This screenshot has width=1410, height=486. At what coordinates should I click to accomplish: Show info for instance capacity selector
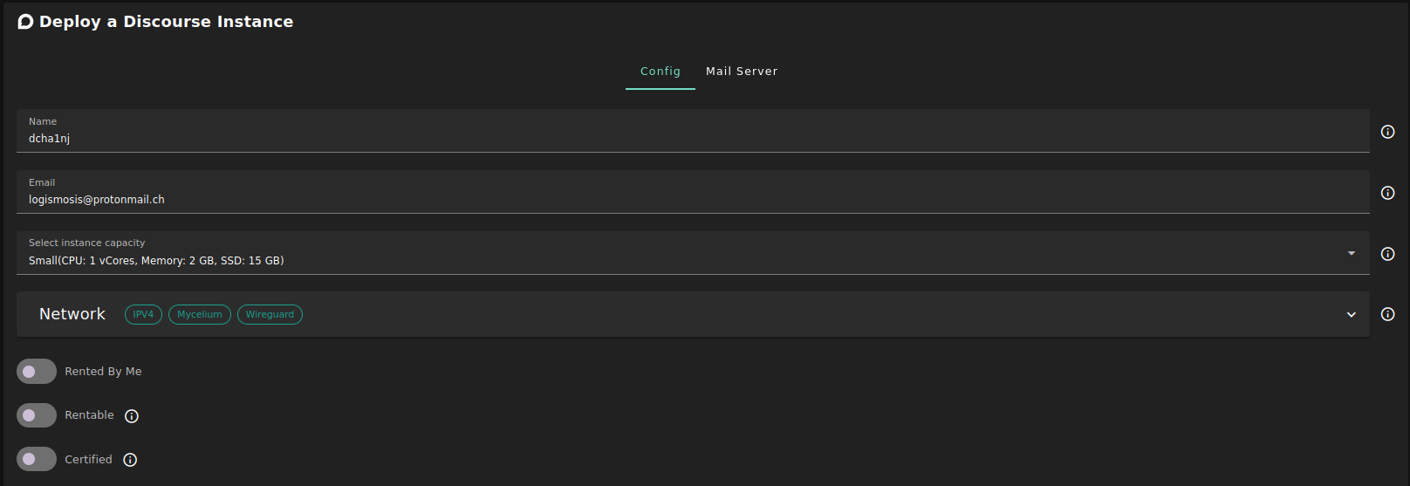tap(1387, 254)
